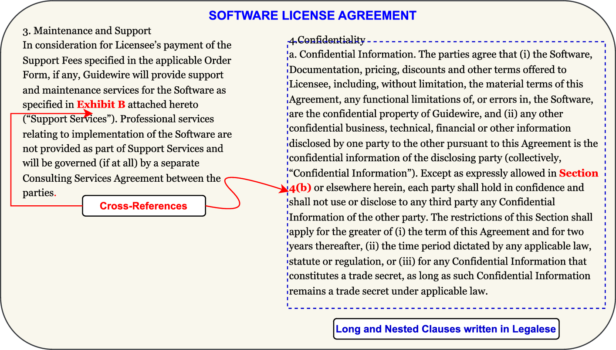Click the rounded black outer border frame

pos(308,3)
